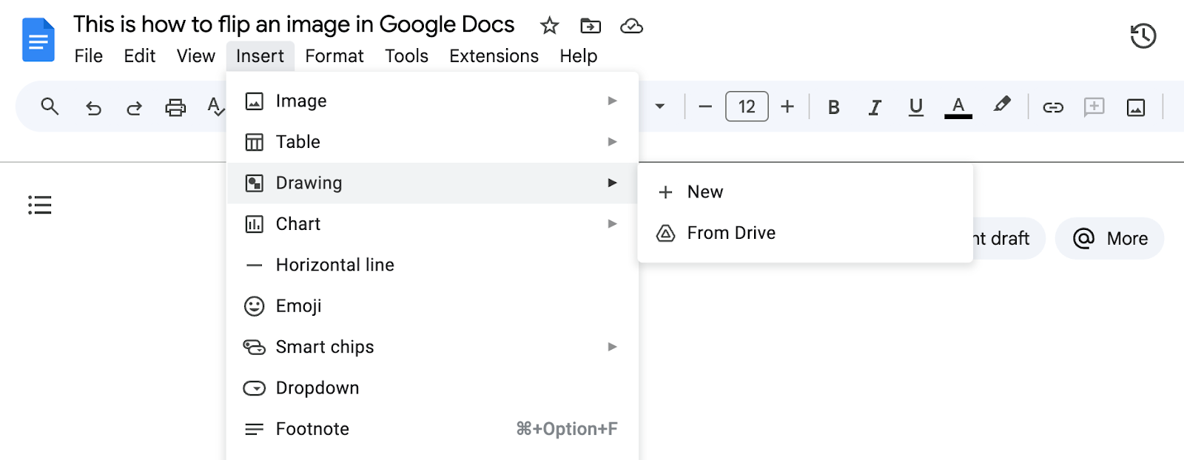Open the File menu
Screen dimensions: 1184x460
click(89, 56)
